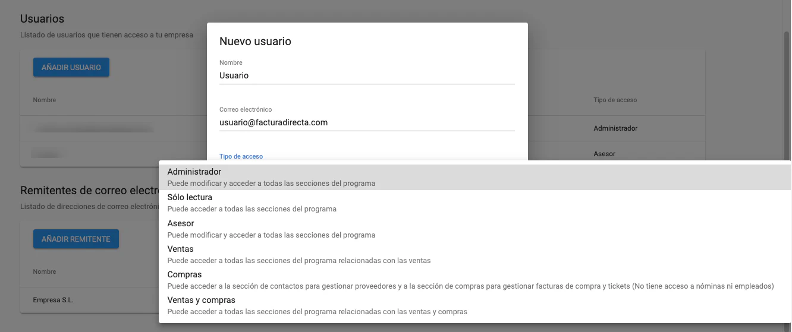
Task: Click the AÑADIR USUARIO button
Action: 71,67
